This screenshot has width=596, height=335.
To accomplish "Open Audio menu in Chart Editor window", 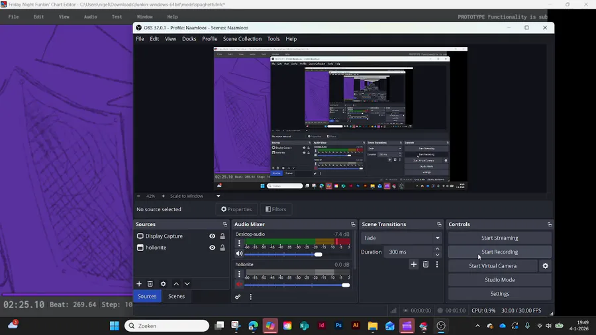I will pos(91,17).
